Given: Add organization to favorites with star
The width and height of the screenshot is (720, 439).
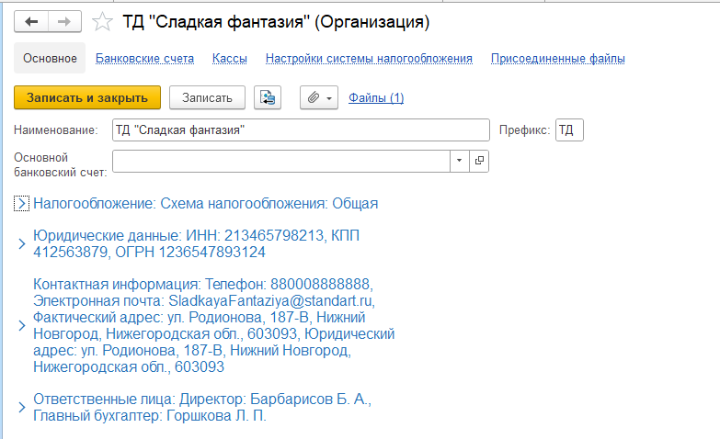Looking at the screenshot, I should pyautogui.click(x=104, y=21).
